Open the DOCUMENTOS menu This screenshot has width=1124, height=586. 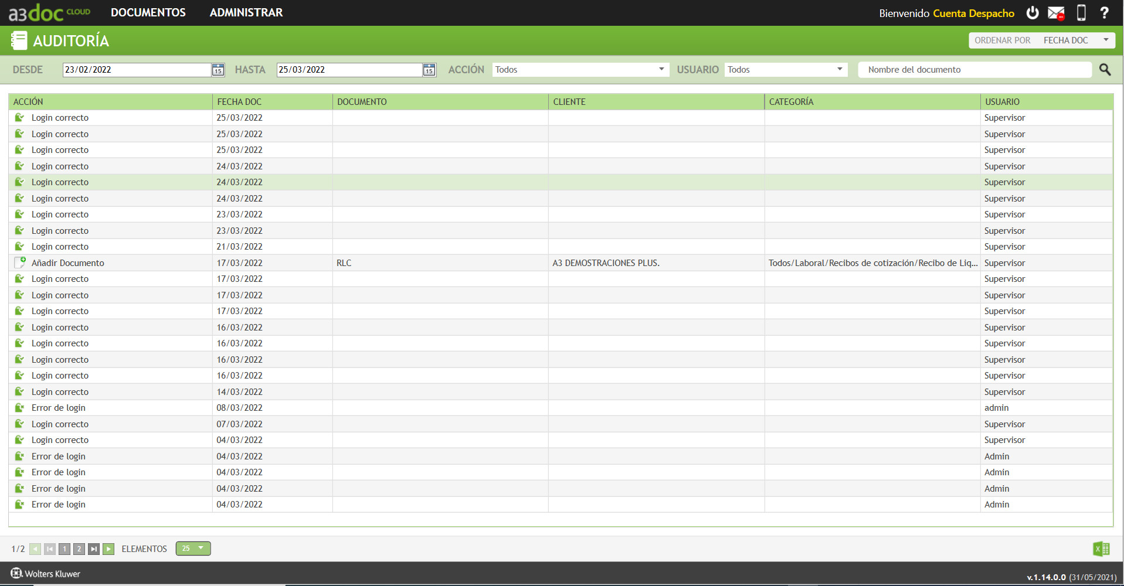[x=148, y=12]
